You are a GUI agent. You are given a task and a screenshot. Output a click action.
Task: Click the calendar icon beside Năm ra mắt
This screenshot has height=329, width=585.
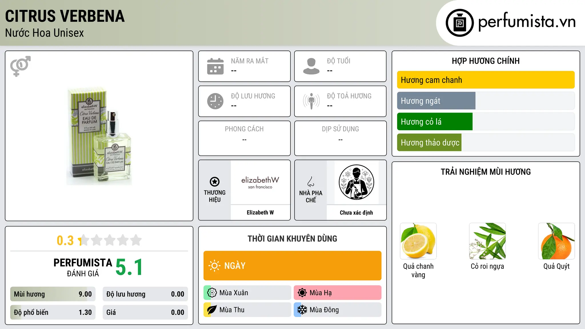pos(215,66)
